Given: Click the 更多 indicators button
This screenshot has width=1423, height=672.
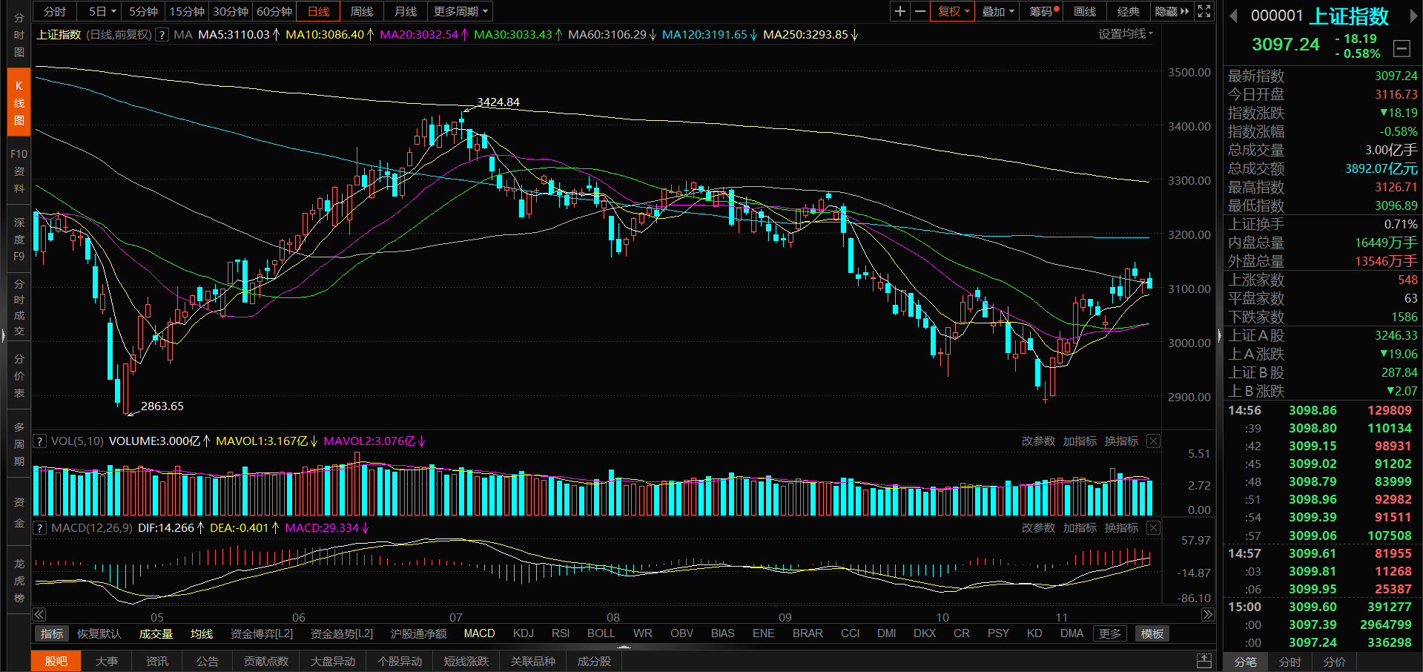Looking at the screenshot, I should click(x=1110, y=633).
